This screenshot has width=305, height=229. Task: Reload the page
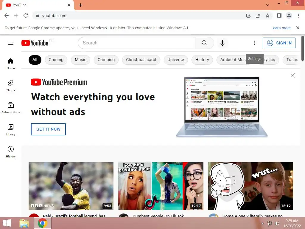pyautogui.click(x=26, y=16)
